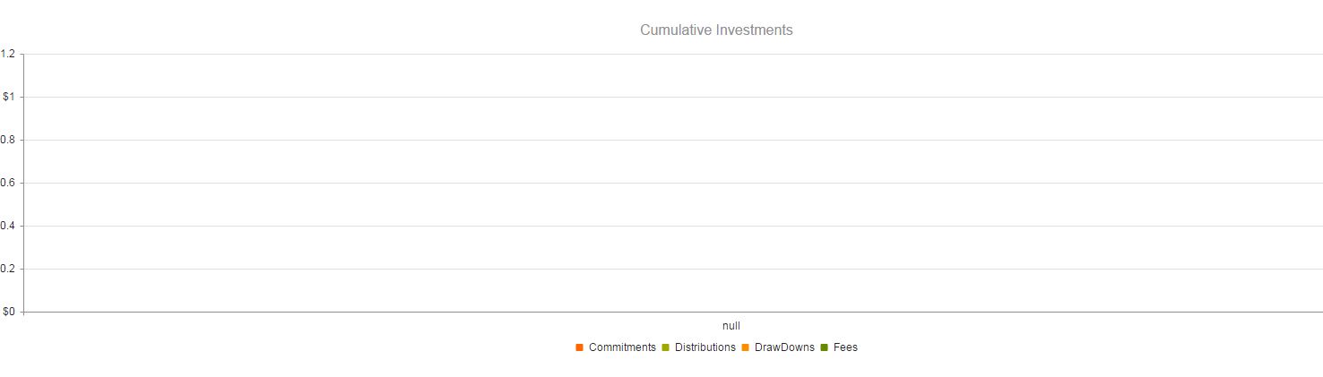Viewport: 1323px width, 377px height.
Task: Select the 0.4 y-axis tick label
Action: (x=8, y=226)
